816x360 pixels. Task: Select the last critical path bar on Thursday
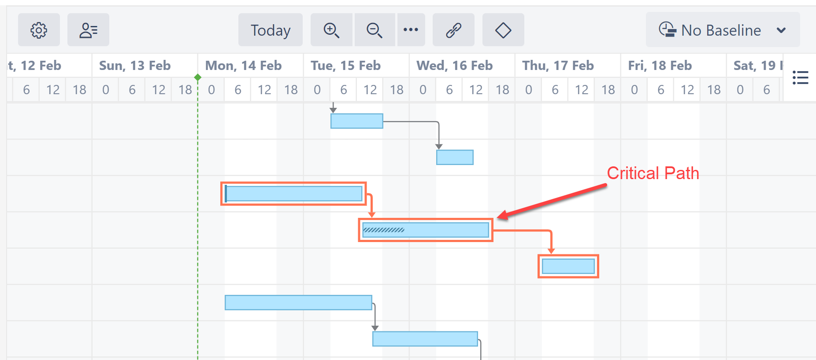tap(568, 266)
